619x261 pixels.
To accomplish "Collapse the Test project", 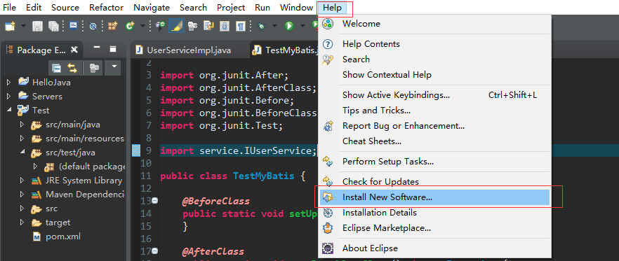I will tap(8, 111).
